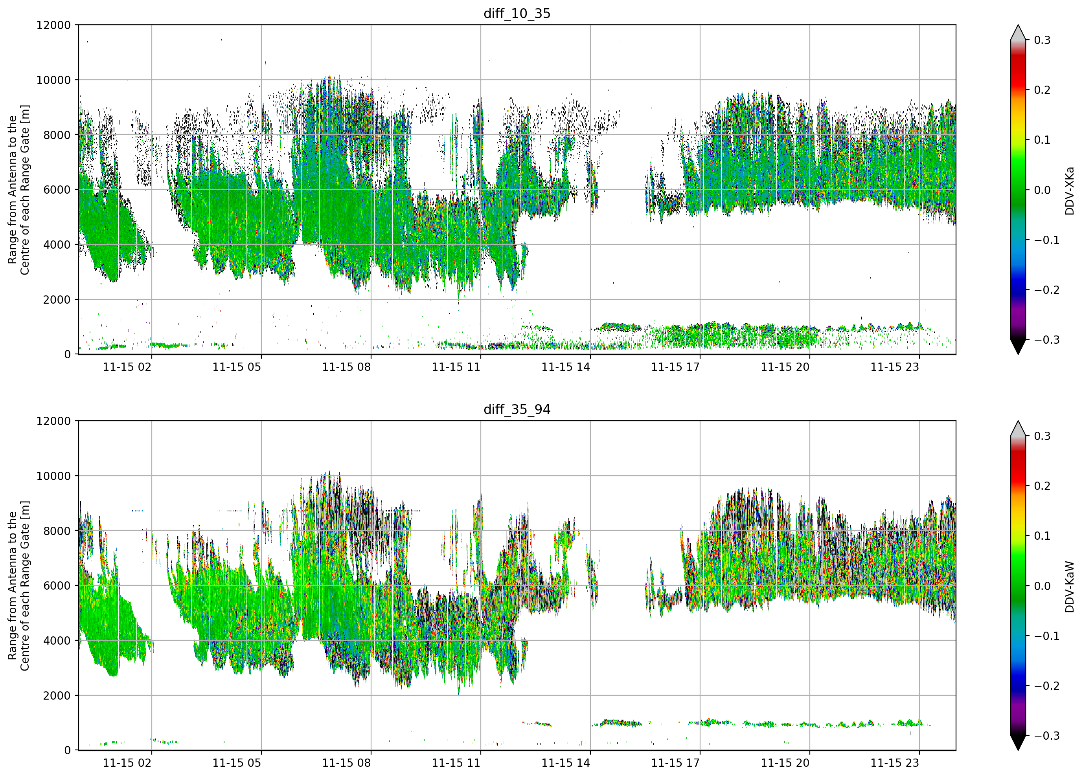Click the black lower arrow of bottom colorbar
This screenshot has width=1083, height=777.
click(1018, 743)
